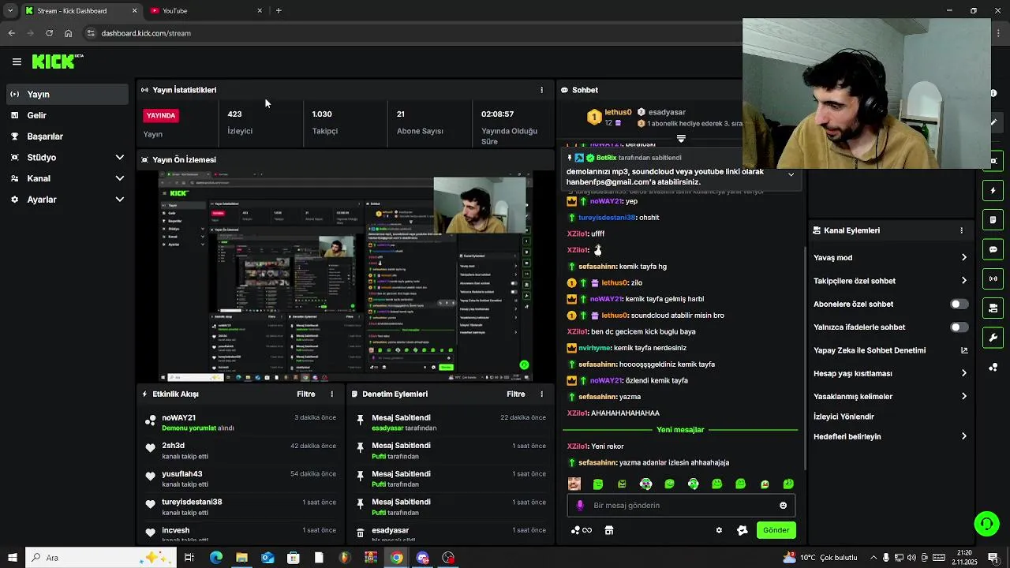Click the document icon in right sidebar

pyautogui.click(x=993, y=219)
